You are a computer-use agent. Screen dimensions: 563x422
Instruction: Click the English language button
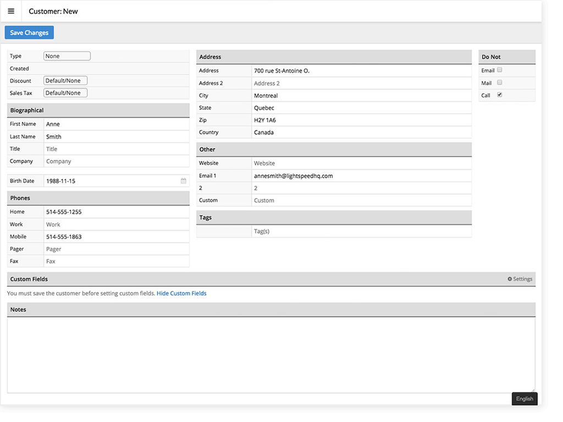click(x=525, y=399)
